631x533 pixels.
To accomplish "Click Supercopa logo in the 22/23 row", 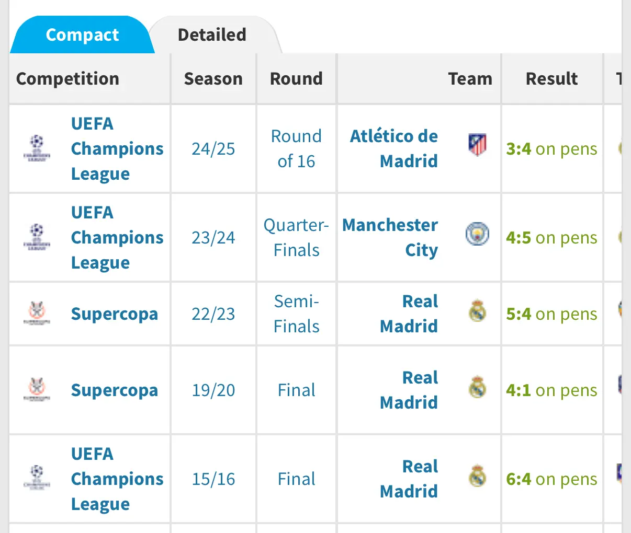I will pos(37,314).
